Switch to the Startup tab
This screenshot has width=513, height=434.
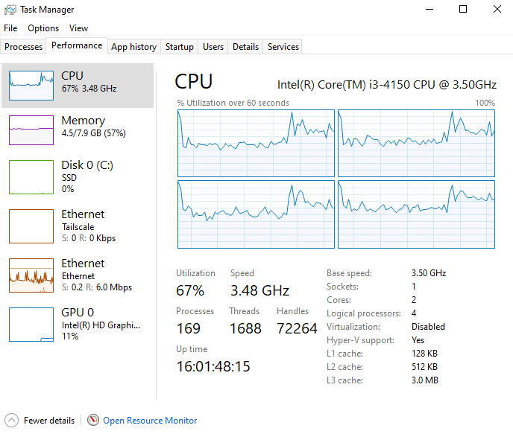(x=179, y=47)
